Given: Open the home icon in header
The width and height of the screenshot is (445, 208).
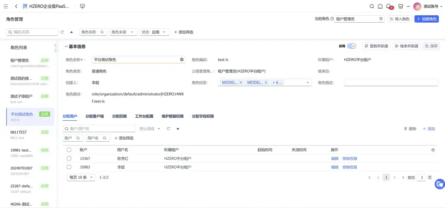Looking at the screenshot, I should pyautogui.click(x=380, y=6).
